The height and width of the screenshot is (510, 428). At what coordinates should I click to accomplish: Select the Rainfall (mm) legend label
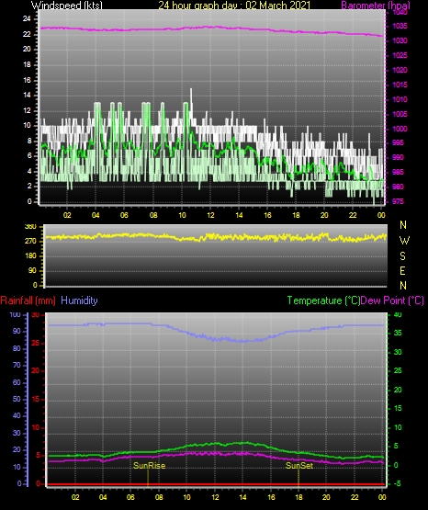pyautogui.click(x=28, y=300)
